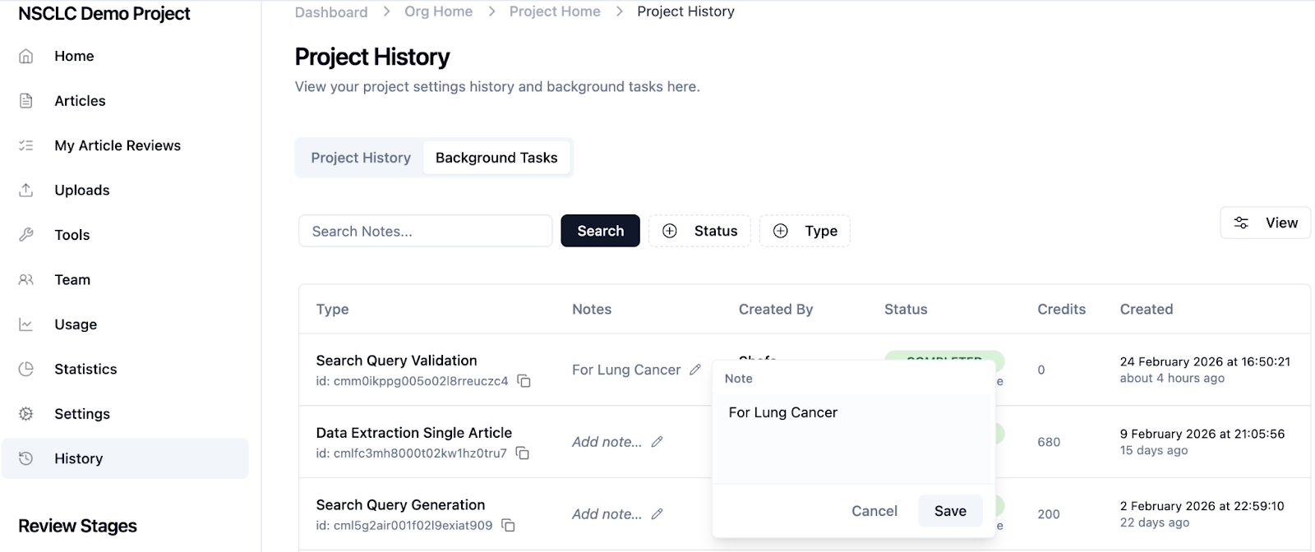Switch to the Project History tab
The width and height of the screenshot is (1315, 552).
coord(360,158)
